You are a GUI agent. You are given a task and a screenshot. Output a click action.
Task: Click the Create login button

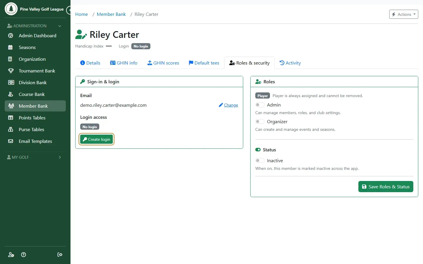[x=96, y=139]
